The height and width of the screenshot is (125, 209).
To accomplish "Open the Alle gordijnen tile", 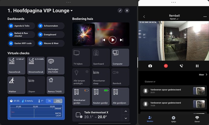I will 120,97.
